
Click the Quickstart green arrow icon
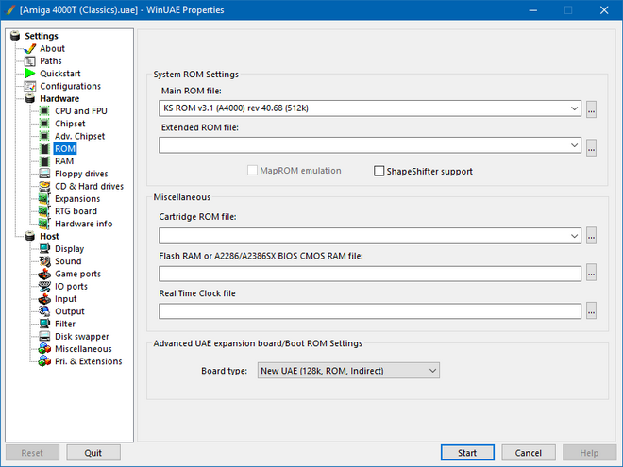pyautogui.click(x=30, y=74)
